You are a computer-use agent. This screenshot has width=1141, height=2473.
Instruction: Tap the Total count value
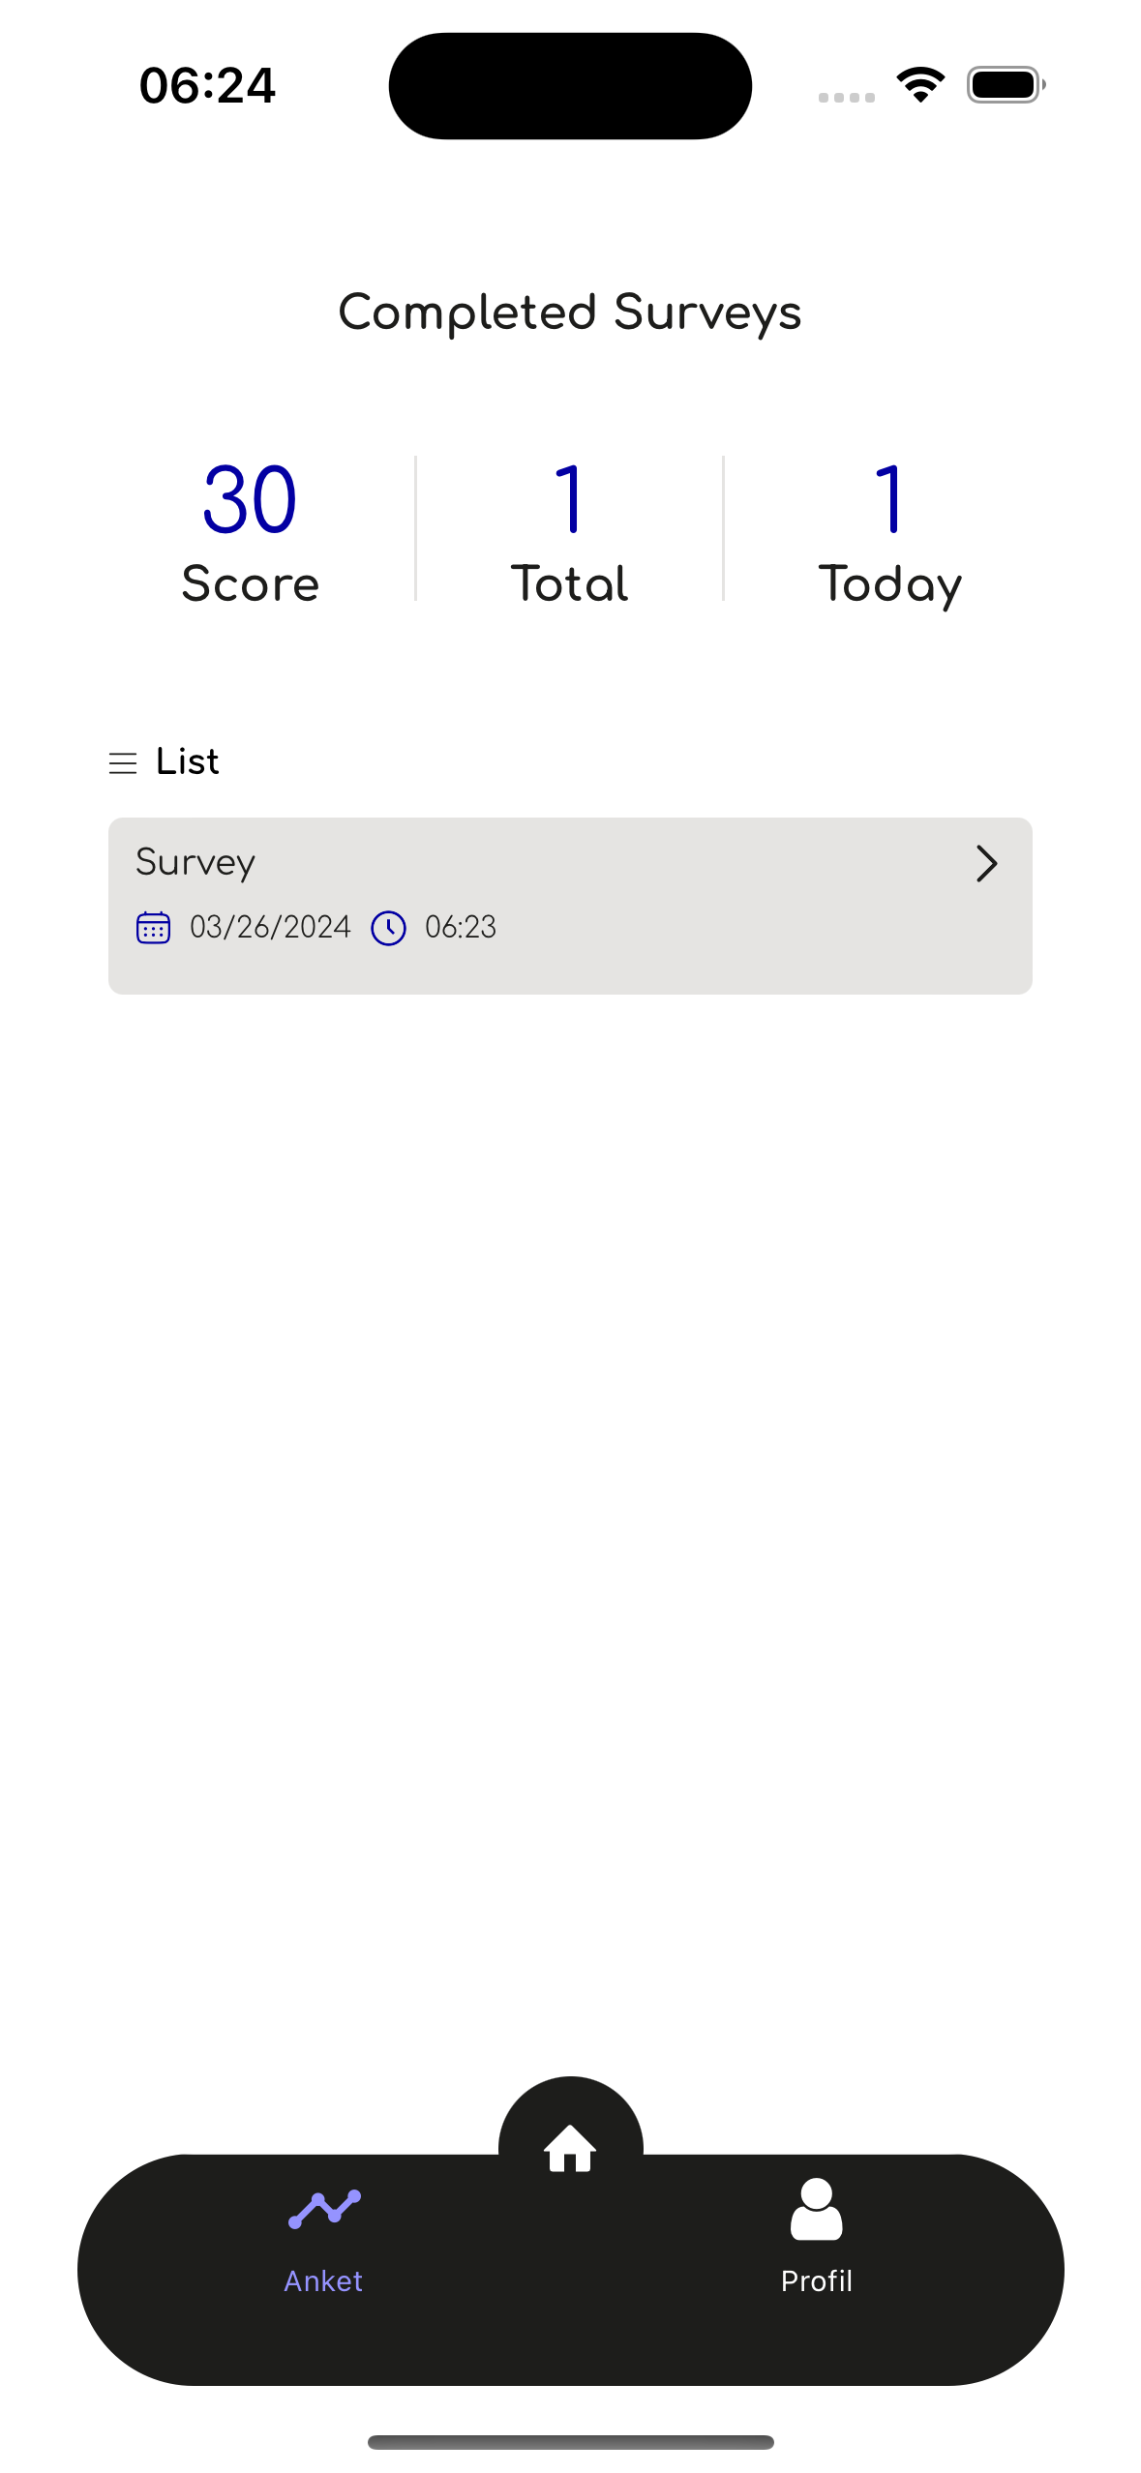tap(570, 498)
